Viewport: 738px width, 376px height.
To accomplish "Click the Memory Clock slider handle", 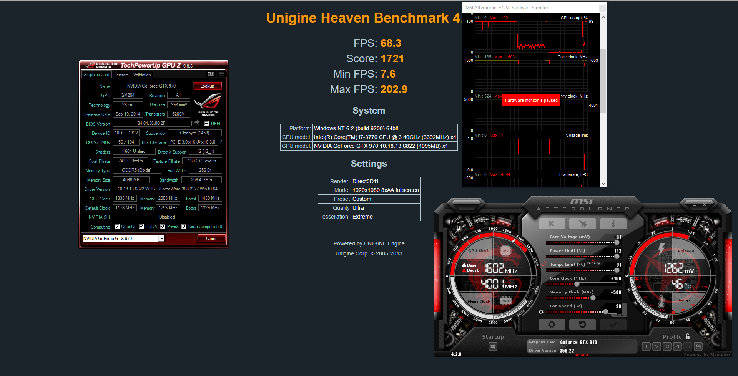I will (x=593, y=298).
